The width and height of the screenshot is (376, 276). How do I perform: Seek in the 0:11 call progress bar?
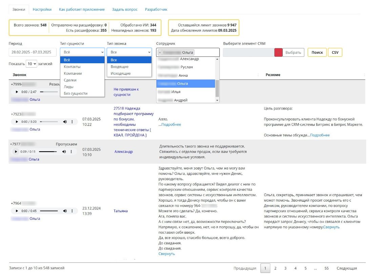tap(48, 152)
